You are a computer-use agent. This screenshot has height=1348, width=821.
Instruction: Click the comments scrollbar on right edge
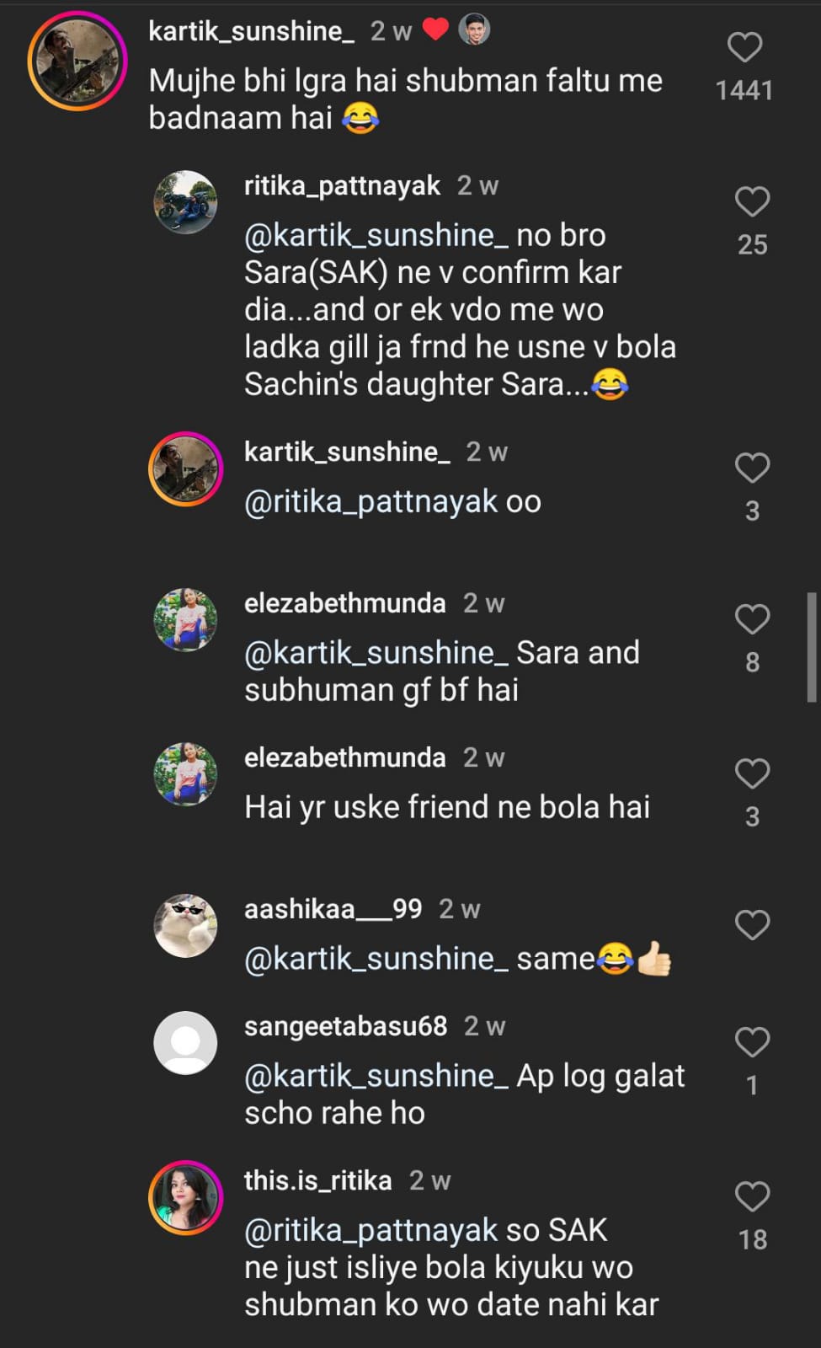812,647
